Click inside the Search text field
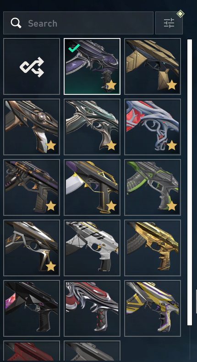197x362 pixels. (x=78, y=23)
